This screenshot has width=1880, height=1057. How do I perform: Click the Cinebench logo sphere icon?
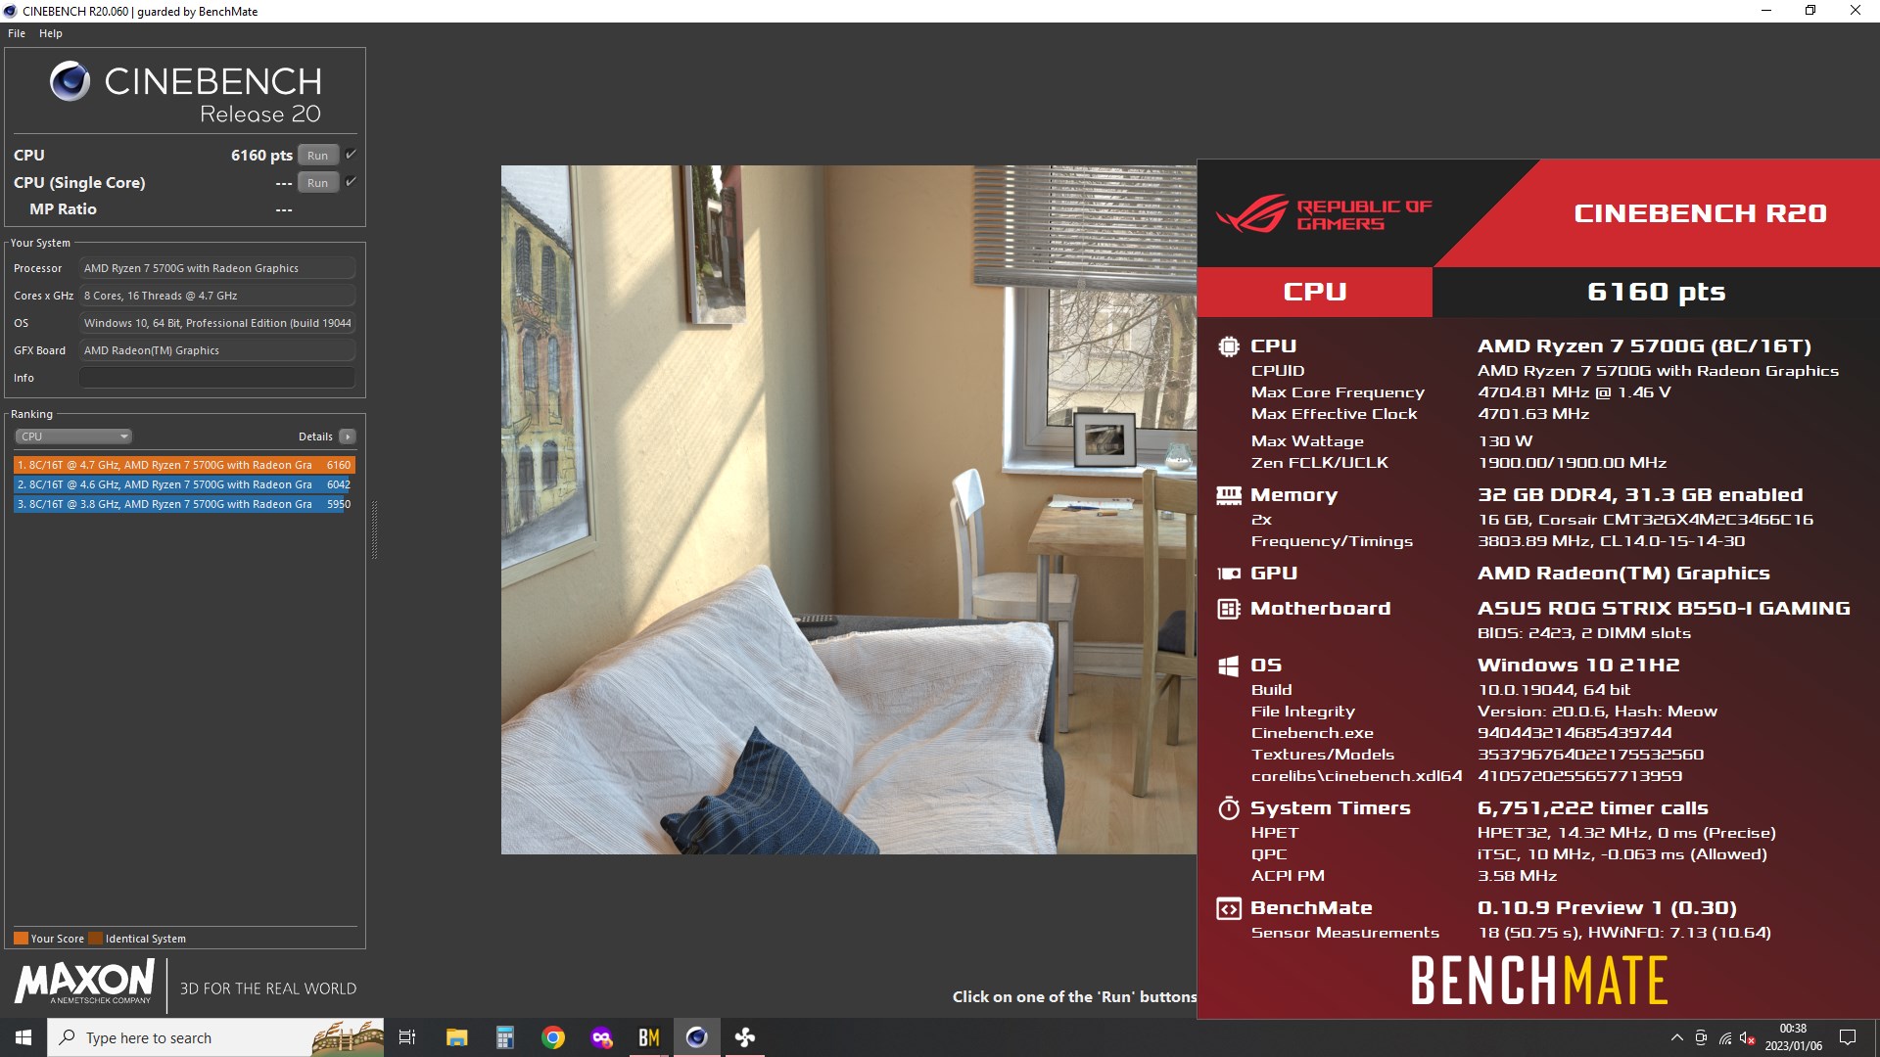70,81
